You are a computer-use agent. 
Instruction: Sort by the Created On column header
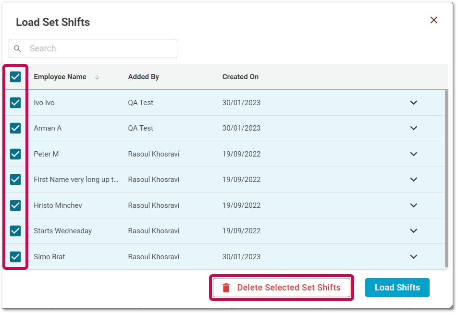click(240, 77)
